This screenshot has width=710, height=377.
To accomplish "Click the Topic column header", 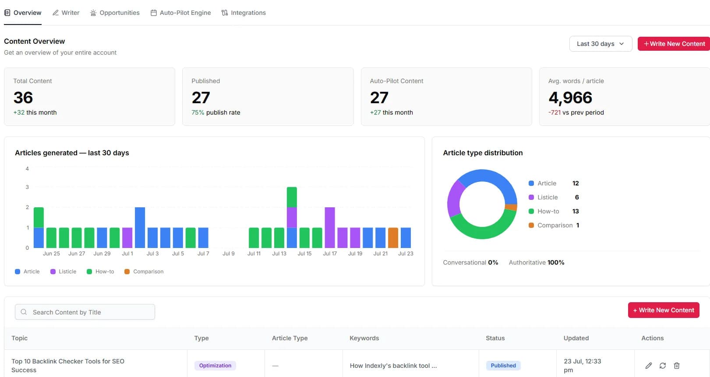I will click(x=19, y=338).
